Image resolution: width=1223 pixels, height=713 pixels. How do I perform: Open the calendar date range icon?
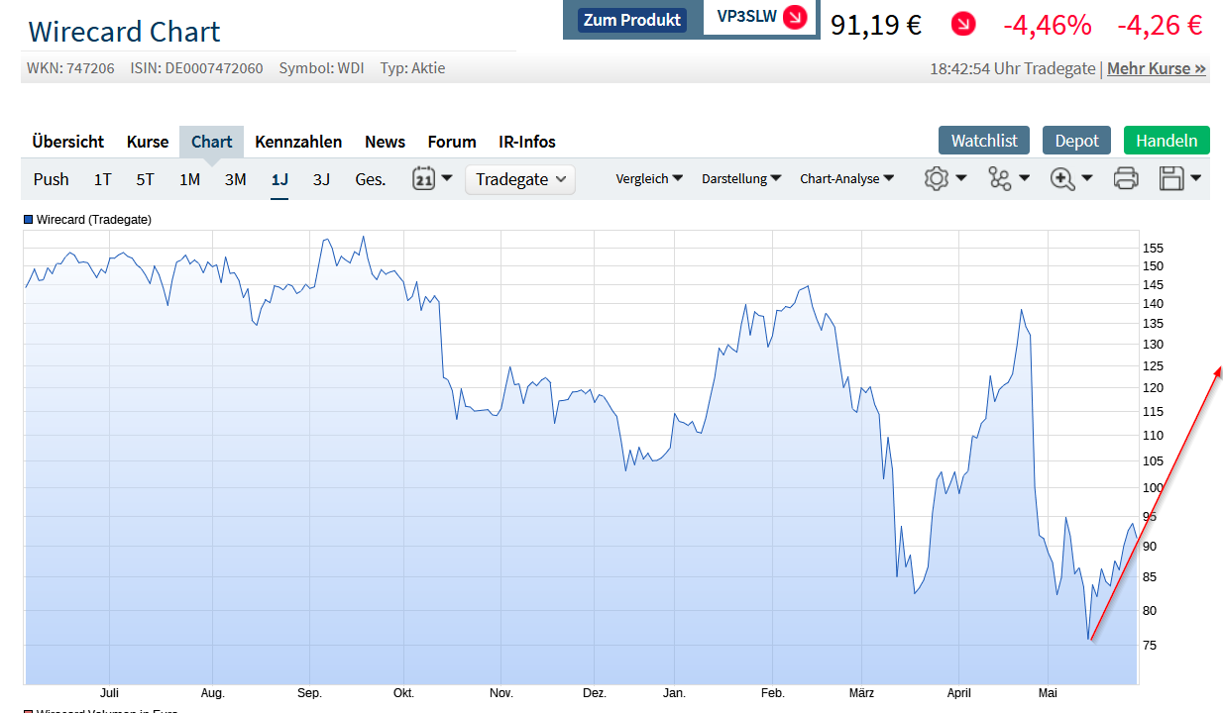424,179
